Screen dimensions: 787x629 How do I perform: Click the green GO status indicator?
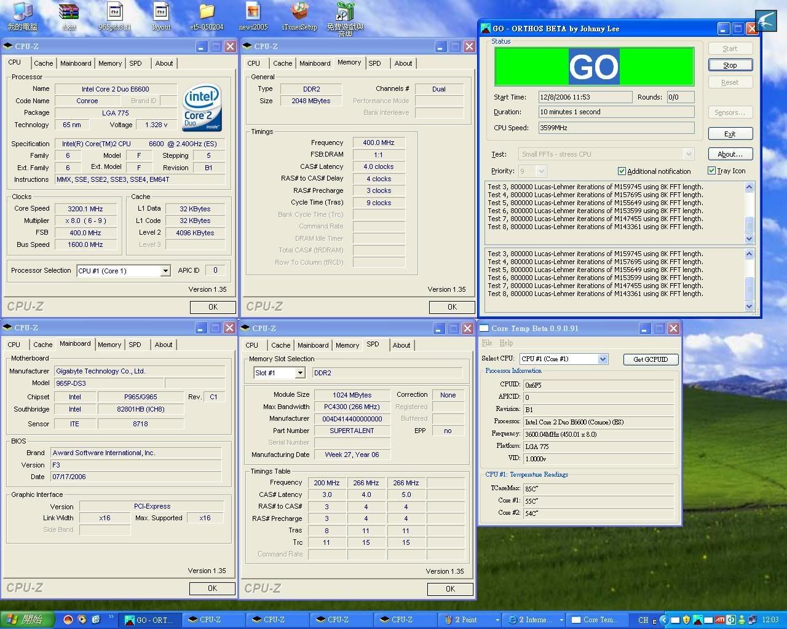594,66
